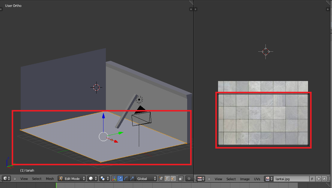Open the Mesh menu
The image size is (332, 188).
point(50,179)
